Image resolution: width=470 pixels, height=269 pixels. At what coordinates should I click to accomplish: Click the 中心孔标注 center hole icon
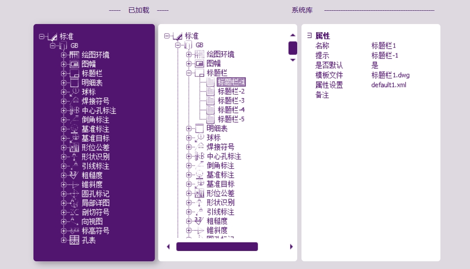74,110
